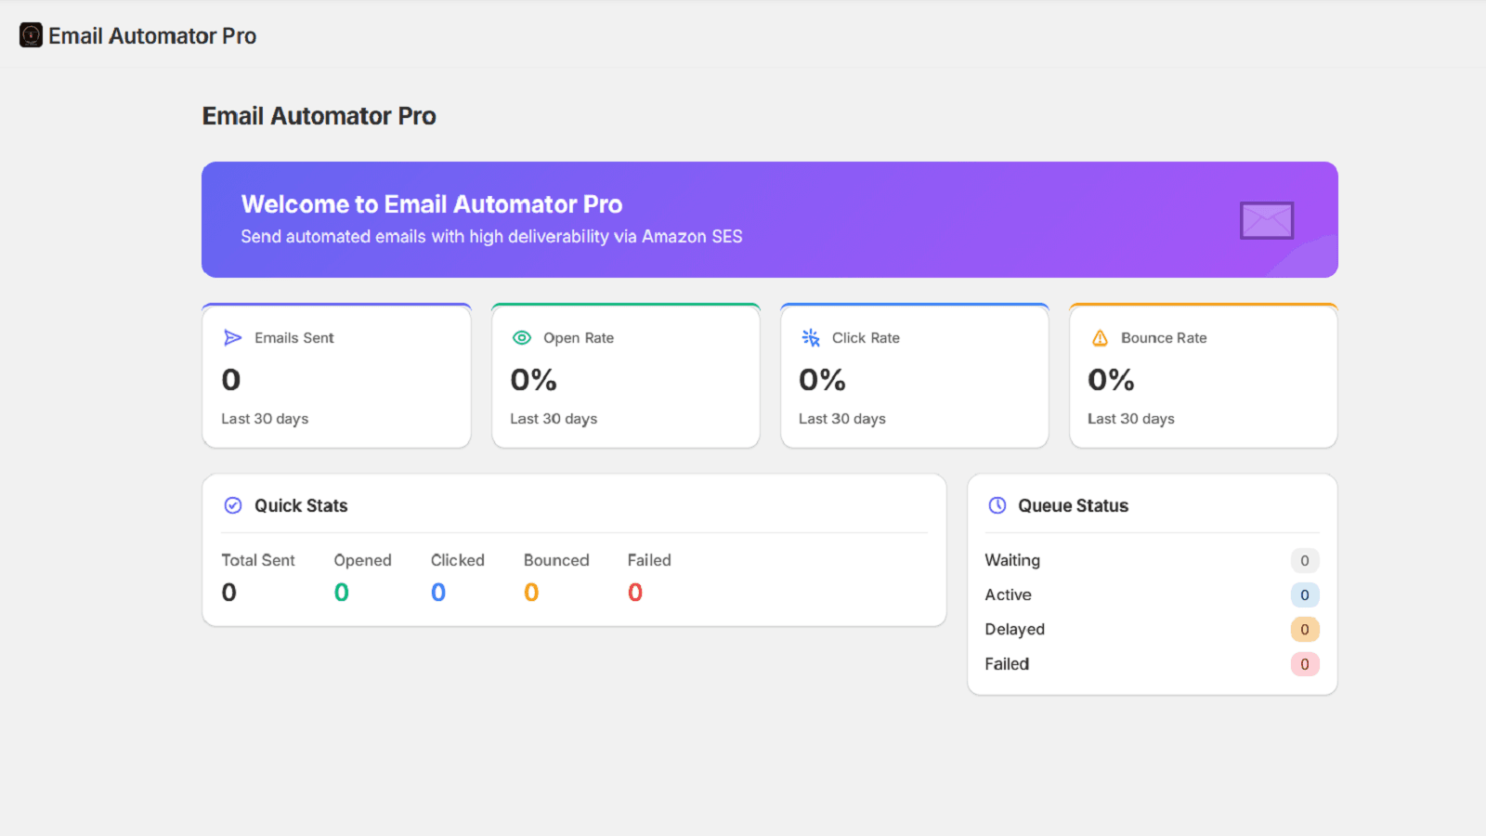Click the Email Automator Pro app logo icon
Screen dimensions: 1486x836
coord(31,35)
